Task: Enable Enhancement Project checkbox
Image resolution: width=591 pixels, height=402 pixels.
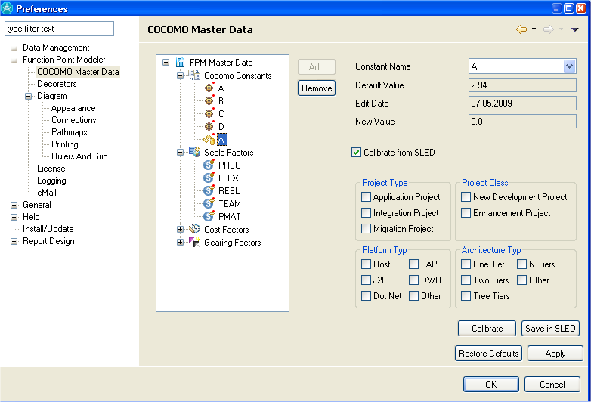Action: [x=466, y=212]
